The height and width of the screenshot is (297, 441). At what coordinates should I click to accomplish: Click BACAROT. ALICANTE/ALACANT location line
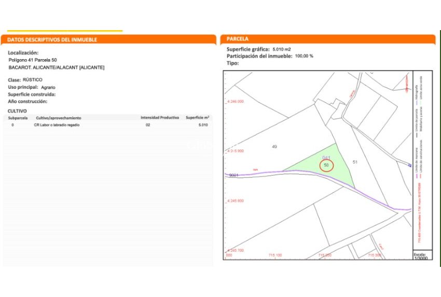[x=57, y=67]
